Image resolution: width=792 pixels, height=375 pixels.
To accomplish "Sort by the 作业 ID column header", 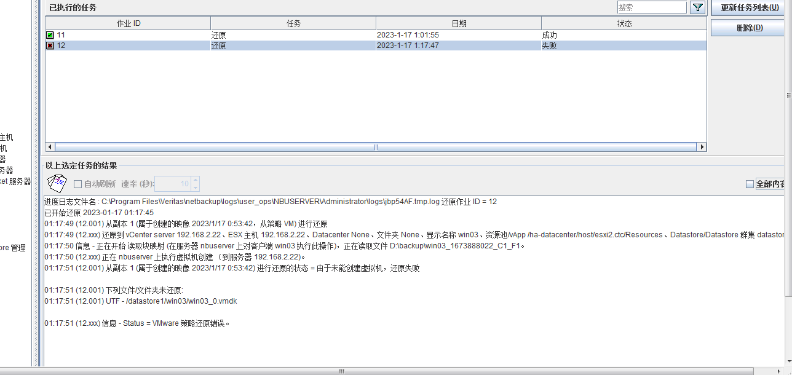I will (129, 23).
